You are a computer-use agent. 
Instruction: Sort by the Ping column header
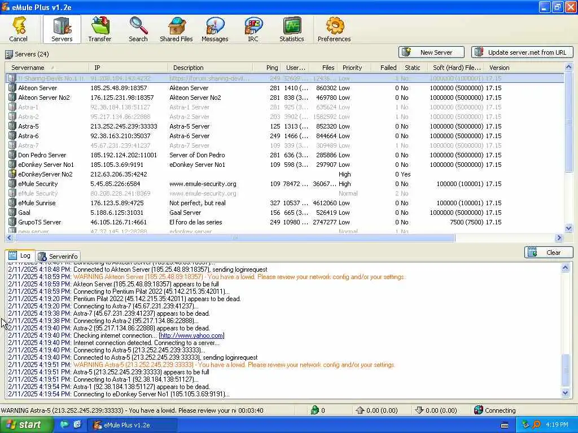267,68
